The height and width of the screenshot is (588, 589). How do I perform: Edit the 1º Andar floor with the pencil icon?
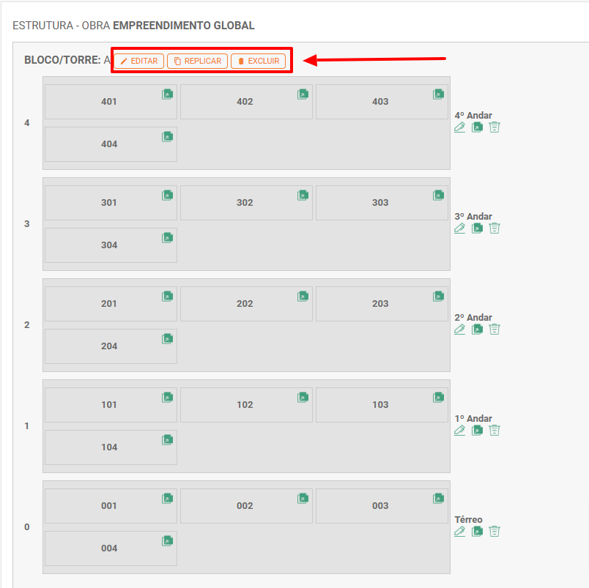click(x=459, y=430)
